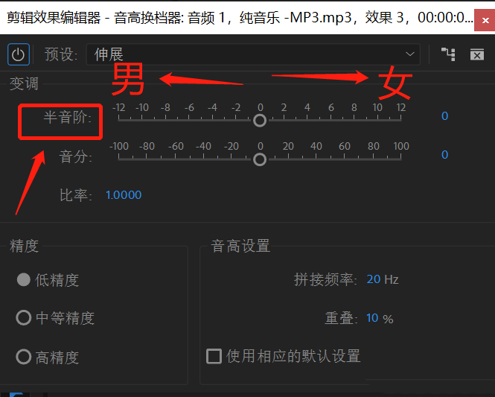The image size is (495, 397).
Task: Click the 音分 value 0 field
Action: tap(444, 155)
